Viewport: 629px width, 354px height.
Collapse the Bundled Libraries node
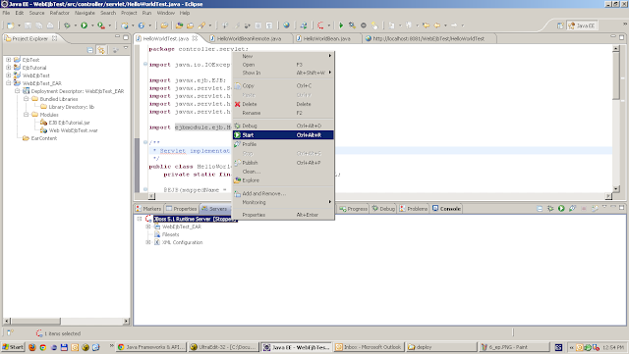27,99
